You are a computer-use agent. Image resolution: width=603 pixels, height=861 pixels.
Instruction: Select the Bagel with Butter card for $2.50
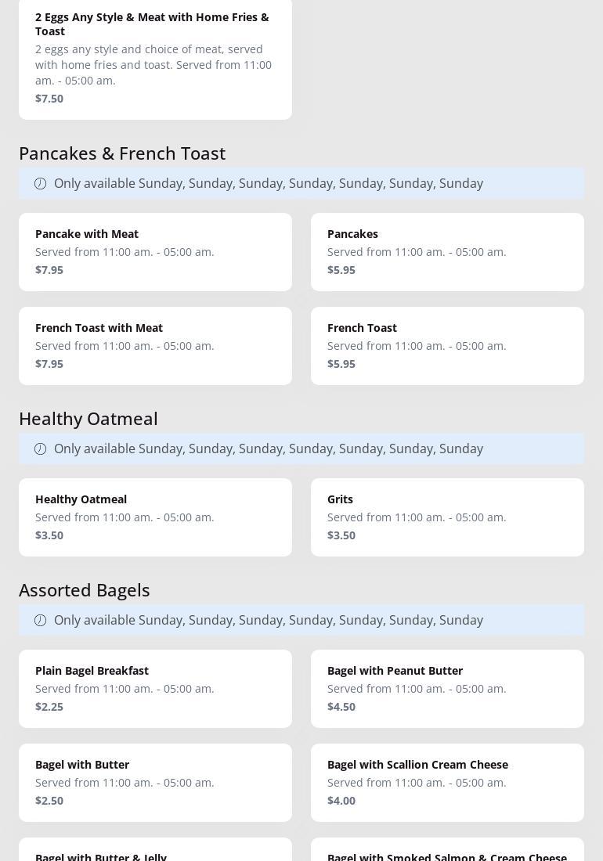[155, 783]
